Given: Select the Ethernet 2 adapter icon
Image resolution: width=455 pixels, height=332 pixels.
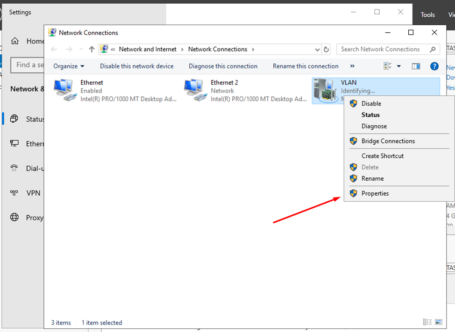Looking at the screenshot, I should click(x=194, y=90).
